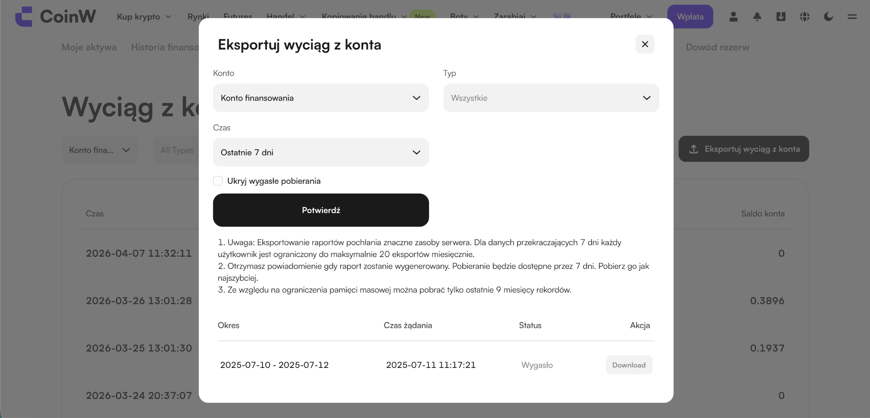This screenshot has height=418, width=870.
Task: Close the export statement dialog
Action: coord(645,44)
